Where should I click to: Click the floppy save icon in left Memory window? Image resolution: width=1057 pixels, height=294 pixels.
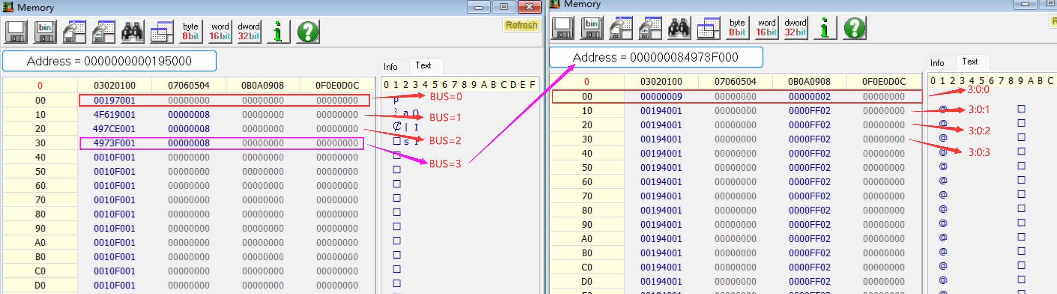[16, 32]
